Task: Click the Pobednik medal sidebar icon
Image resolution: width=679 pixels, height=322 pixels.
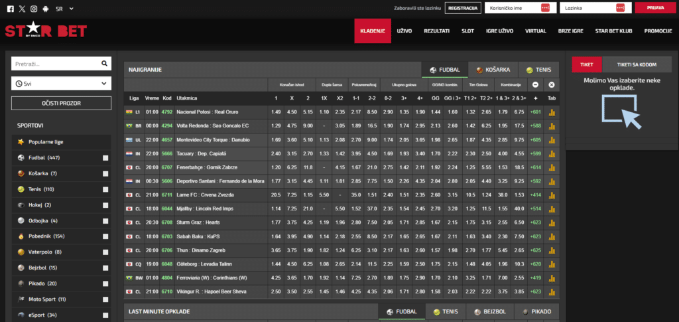Action: tap(21, 236)
